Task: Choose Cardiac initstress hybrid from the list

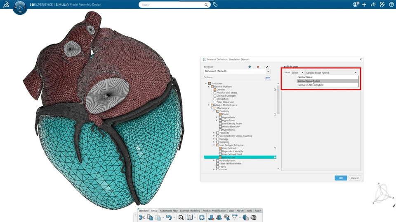Action: pyautogui.click(x=327, y=85)
